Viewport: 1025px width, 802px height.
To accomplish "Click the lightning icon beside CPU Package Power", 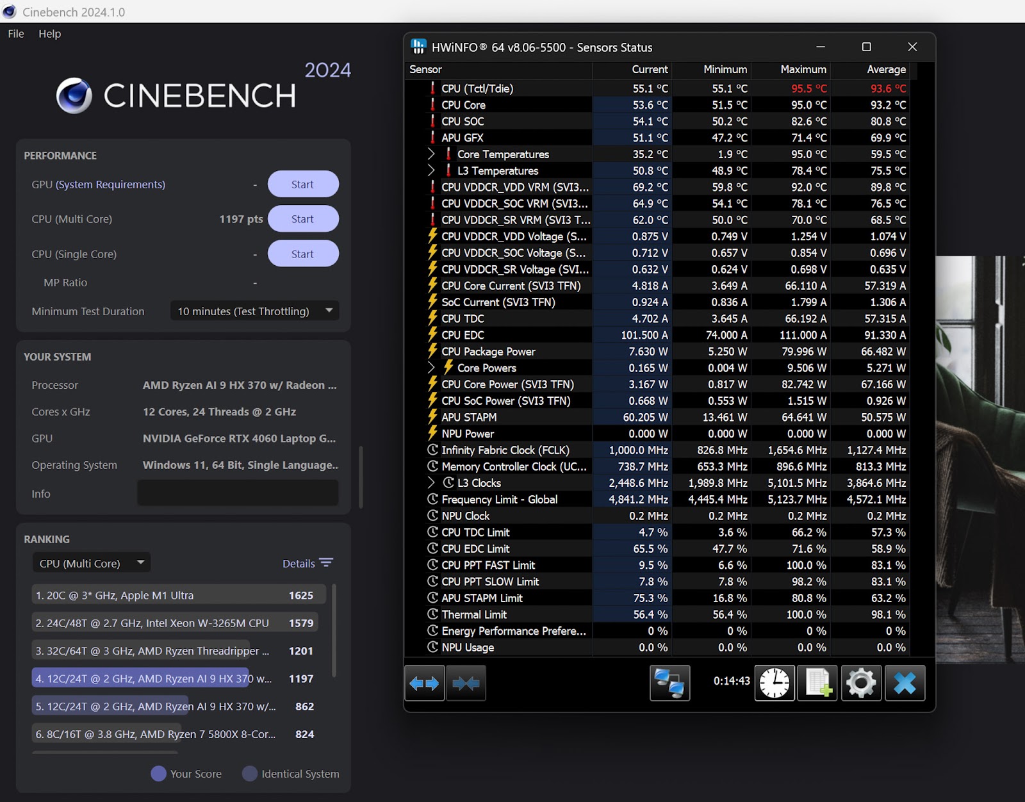I will 432,351.
